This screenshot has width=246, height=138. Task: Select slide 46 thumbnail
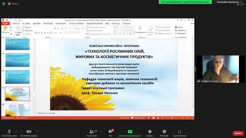click(18, 110)
